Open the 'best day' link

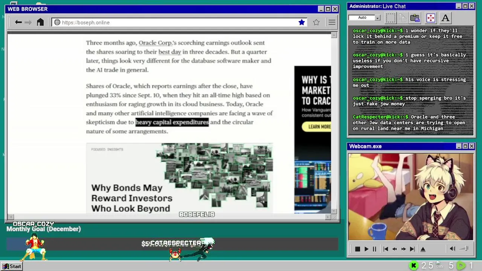[x=169, y=52]
